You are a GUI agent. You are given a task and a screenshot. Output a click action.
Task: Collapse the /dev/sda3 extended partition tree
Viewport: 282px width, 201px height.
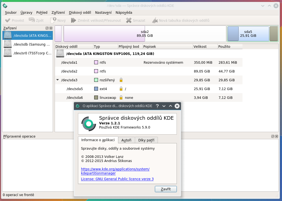[58, 80]
